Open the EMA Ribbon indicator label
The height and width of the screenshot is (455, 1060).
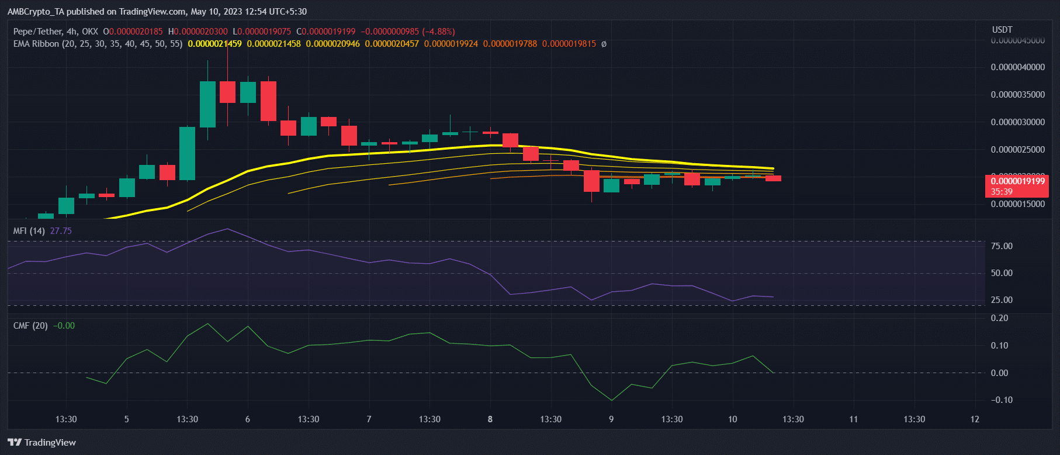[98, 44]
